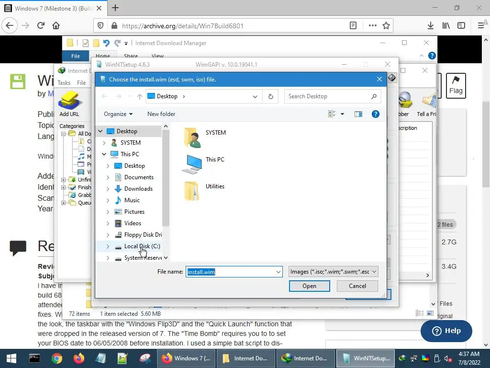Image resolution: width=490 pixels, height=368 pixels.
Task: Open the File name dropdown arrow
Action: 278,272
